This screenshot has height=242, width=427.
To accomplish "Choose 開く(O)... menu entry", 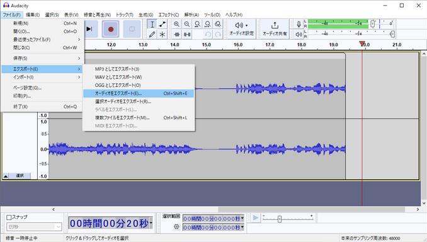I will click(x=42, y=32).
